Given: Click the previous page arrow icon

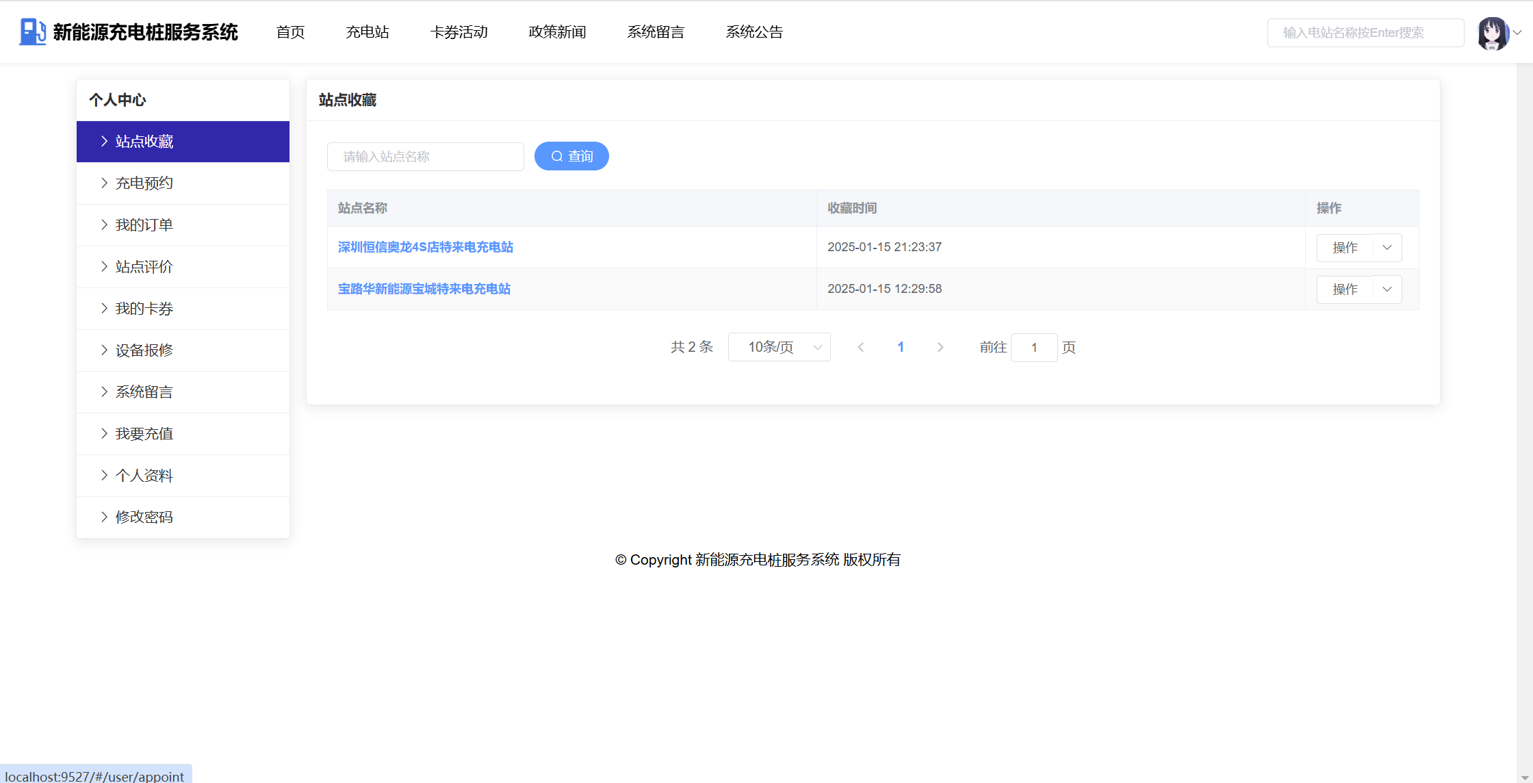Looking at the screenshot, I should pos(861,348).
